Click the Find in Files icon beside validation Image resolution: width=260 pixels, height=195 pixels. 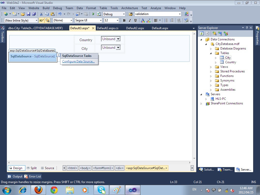[131, 14]
